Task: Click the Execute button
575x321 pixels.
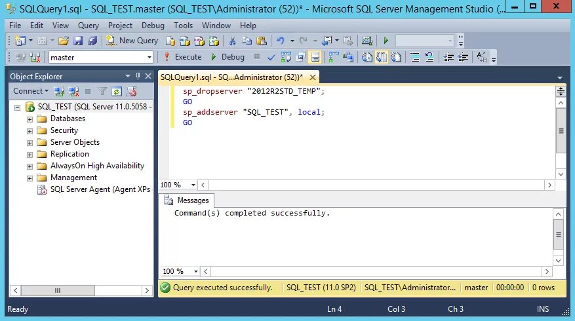Action: pyautogui.click(x=183, y=57)
